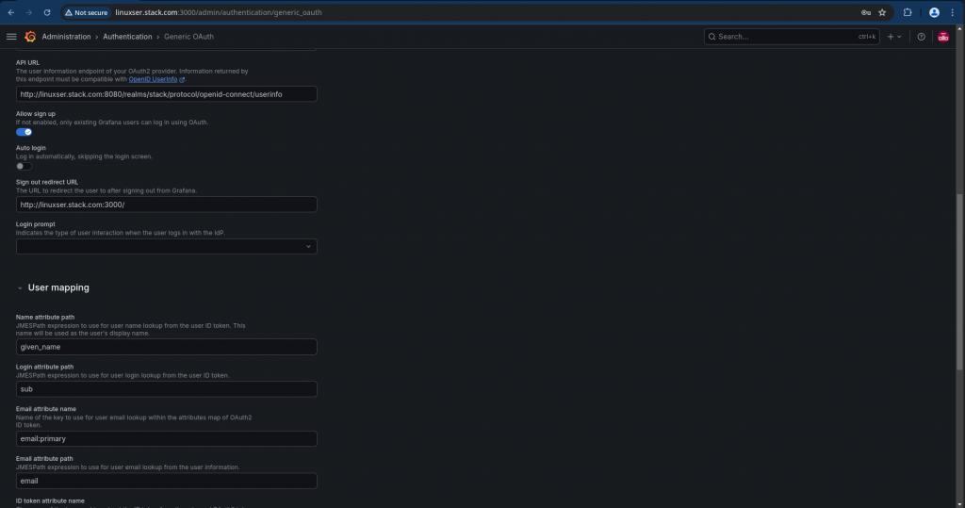Click the API URL label
The image size is (965, 508).
(x=27, y=63)
